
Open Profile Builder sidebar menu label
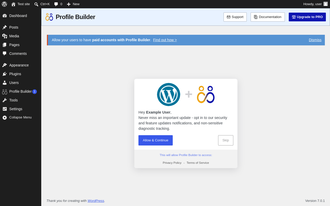tap(20, 91)
